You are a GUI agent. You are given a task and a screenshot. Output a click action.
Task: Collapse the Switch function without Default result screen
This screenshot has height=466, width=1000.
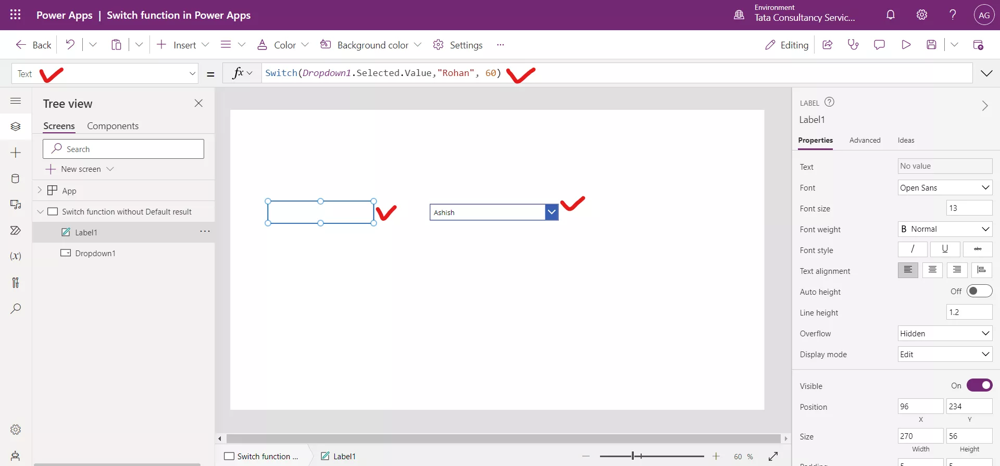pos(40,211)
